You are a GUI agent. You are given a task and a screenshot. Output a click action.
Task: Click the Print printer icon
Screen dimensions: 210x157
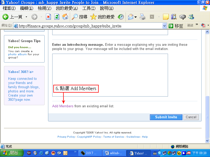point(143,17)
